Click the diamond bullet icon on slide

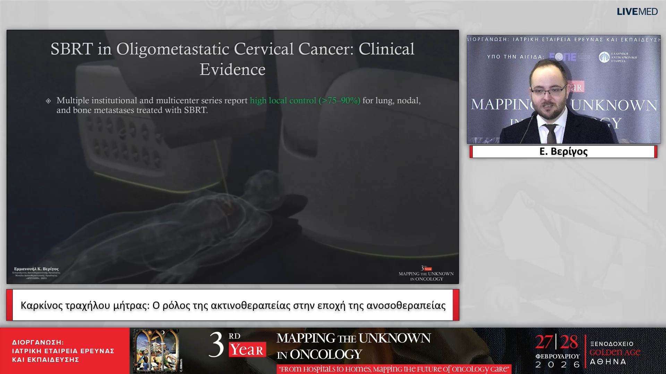coord(48,101)
